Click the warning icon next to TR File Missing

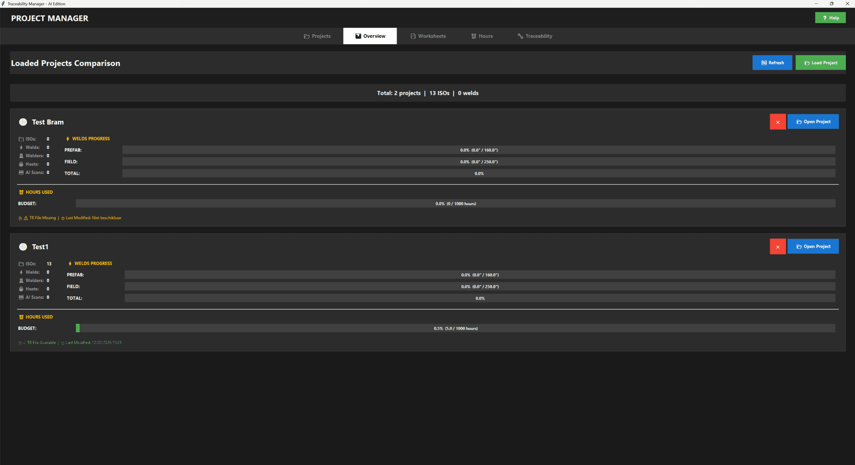pos(25,218)
